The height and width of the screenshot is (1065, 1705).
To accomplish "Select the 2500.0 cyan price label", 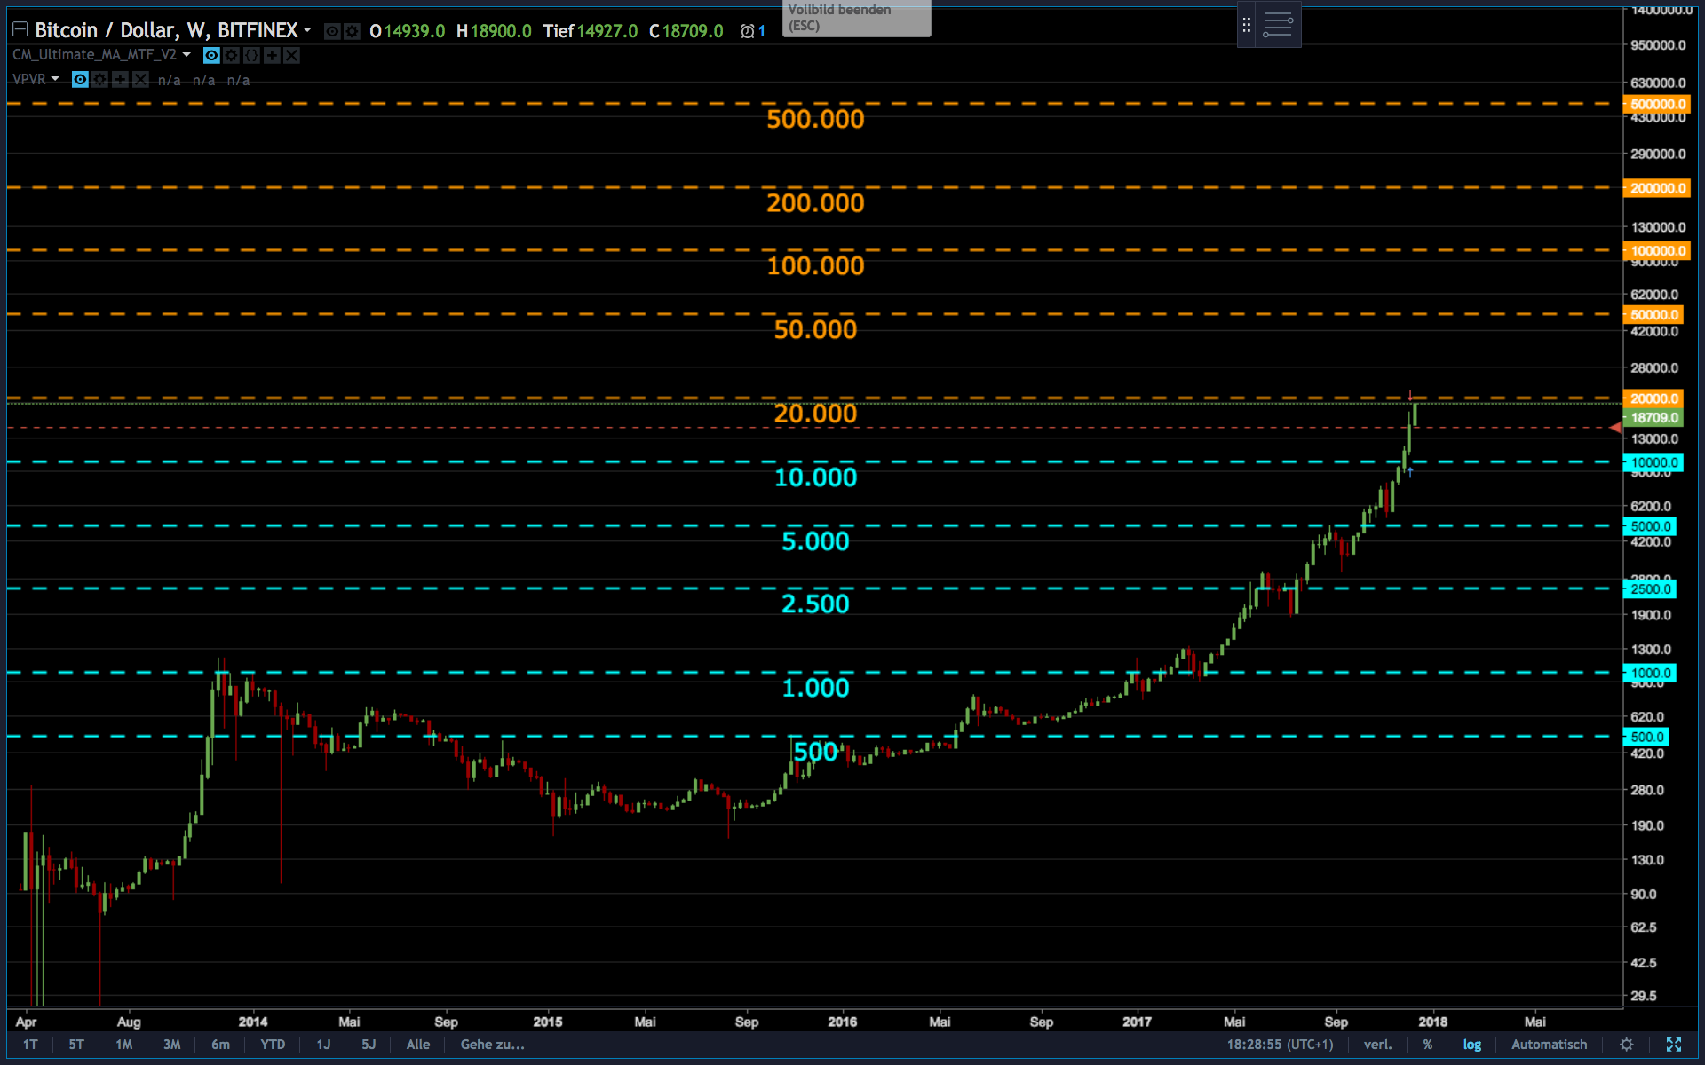I will 1650,589.
